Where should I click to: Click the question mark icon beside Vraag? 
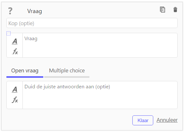coord(10,11)
